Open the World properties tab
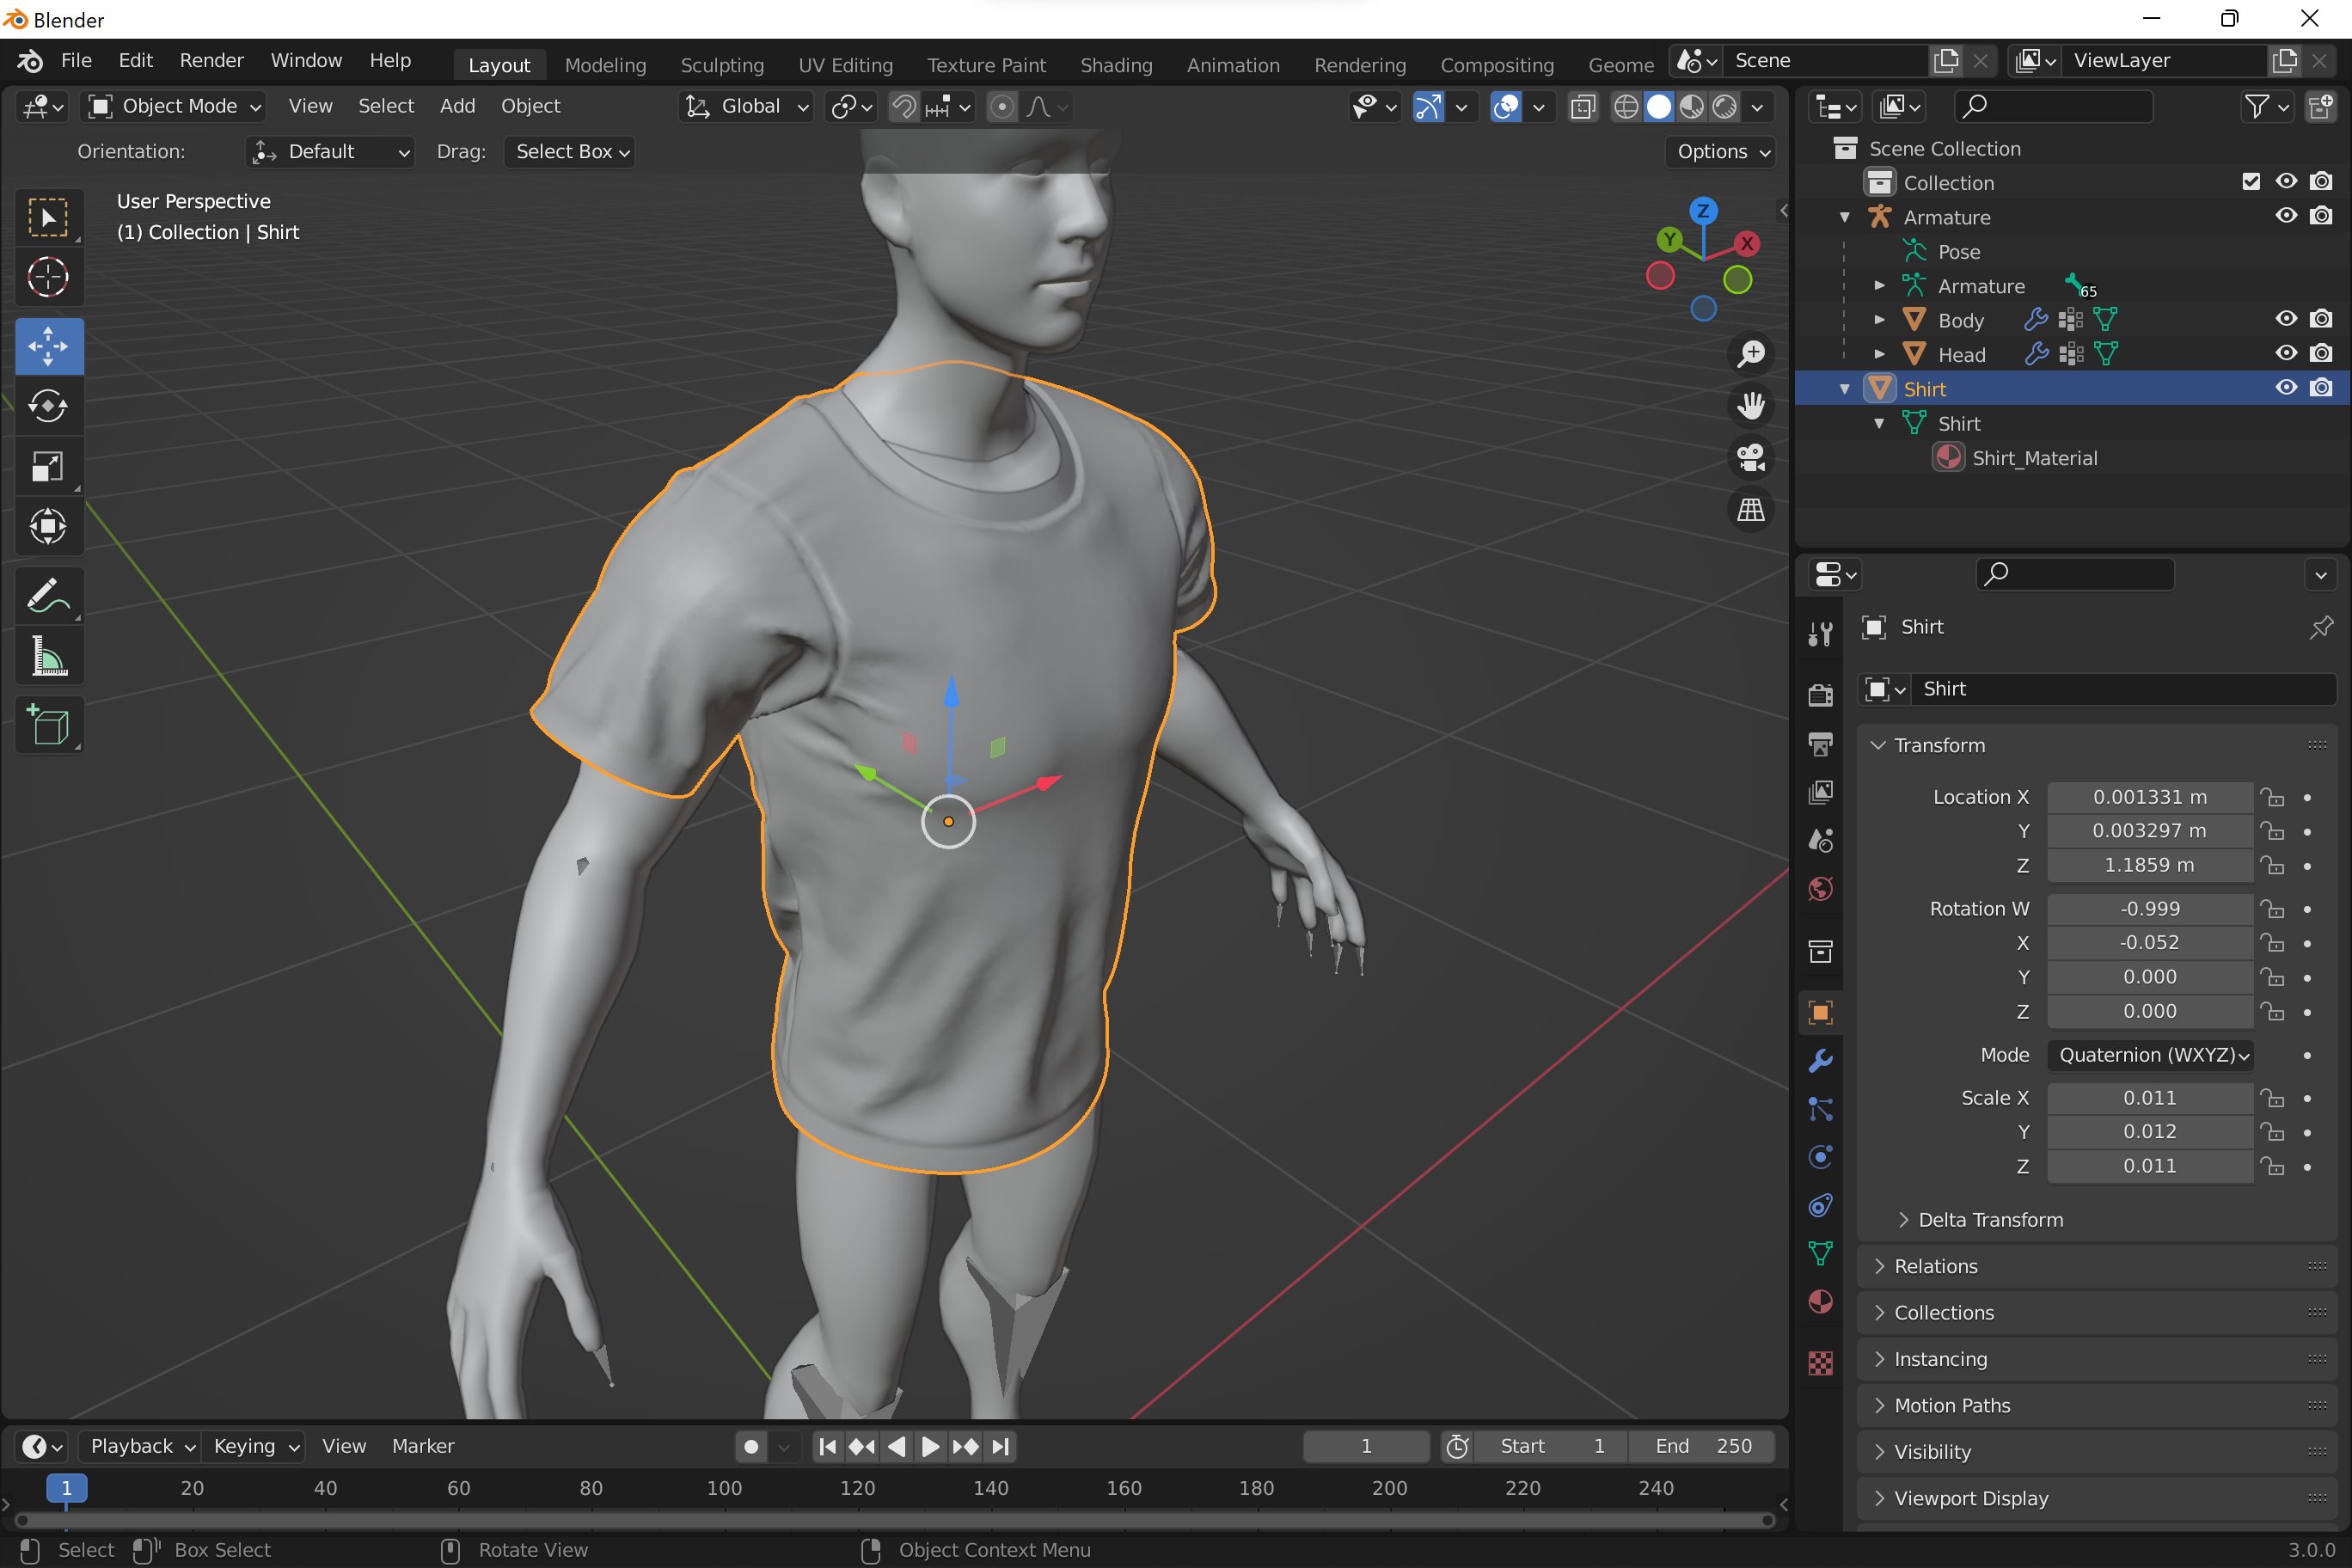The image size is (2352, 1568). point(1820,889)
